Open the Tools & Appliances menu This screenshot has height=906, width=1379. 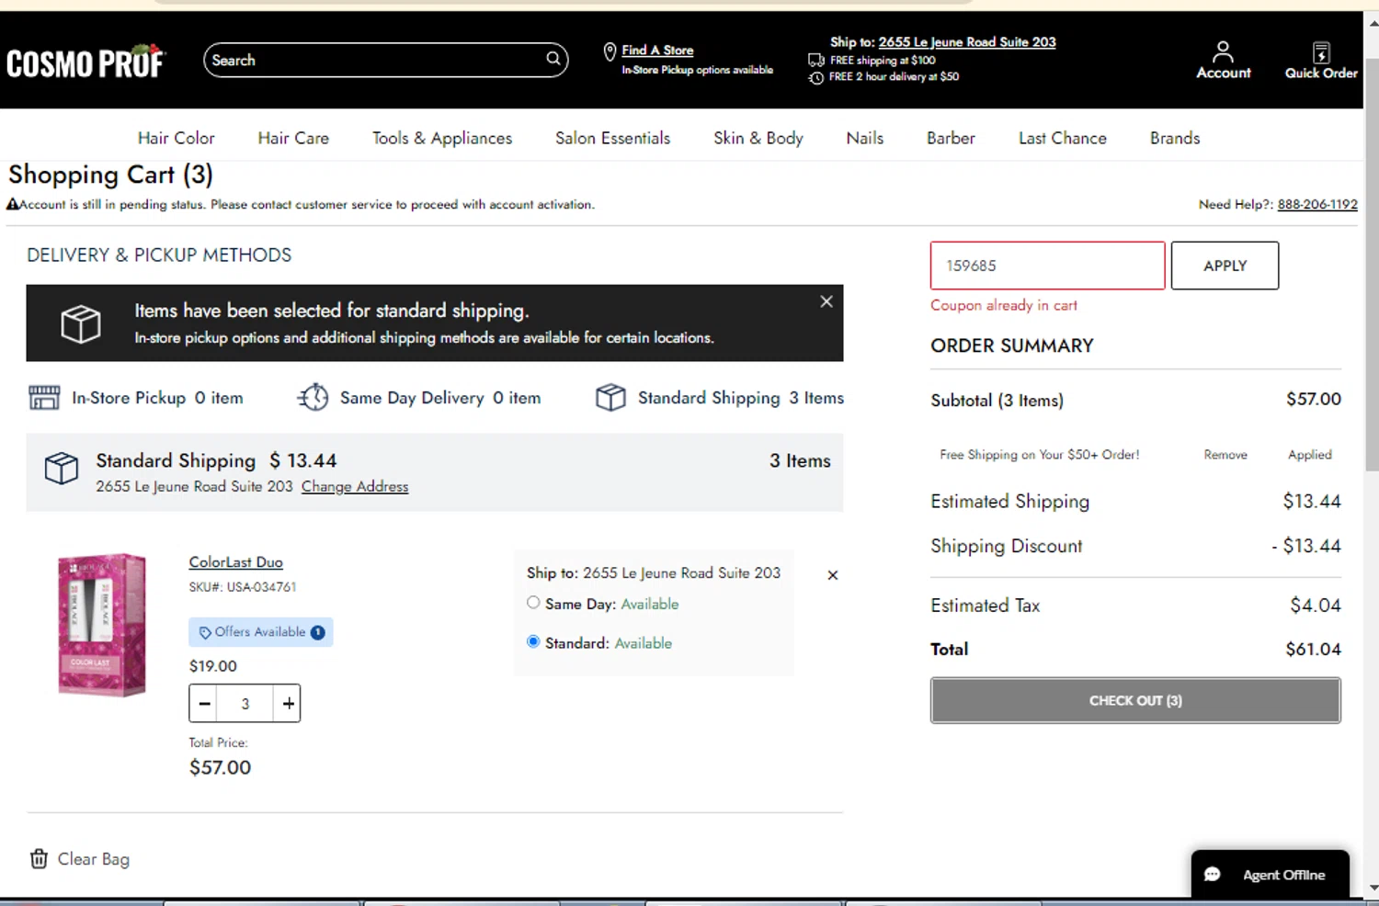point(442,138)
